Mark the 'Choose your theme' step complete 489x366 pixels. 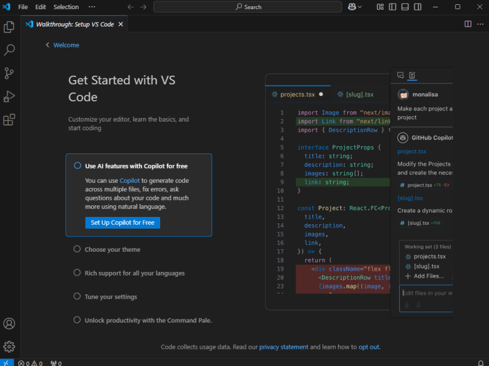pos(77,249)
